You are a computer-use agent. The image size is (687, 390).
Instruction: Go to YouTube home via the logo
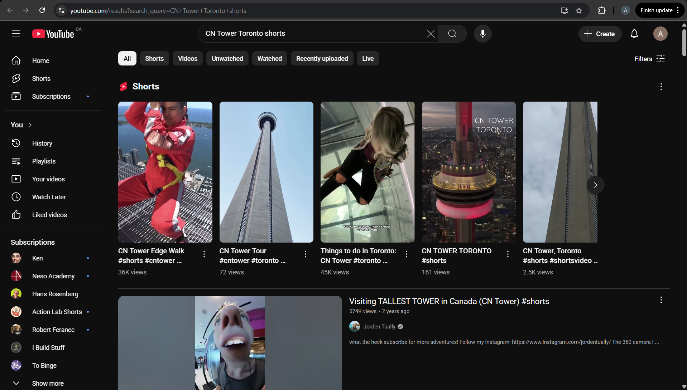[x=53, y=34]
